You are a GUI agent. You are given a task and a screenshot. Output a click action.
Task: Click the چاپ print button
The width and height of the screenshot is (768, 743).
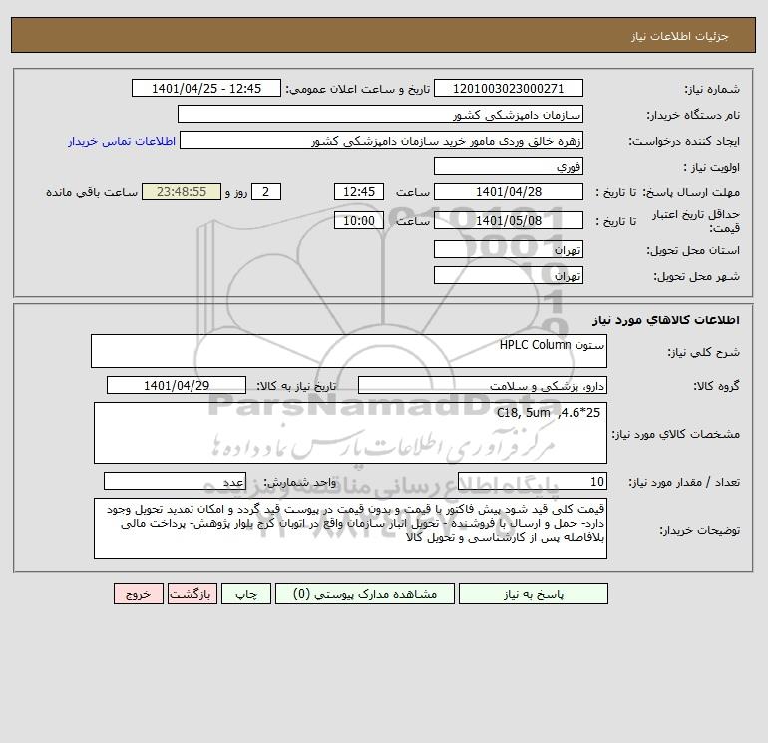[246, 593]
